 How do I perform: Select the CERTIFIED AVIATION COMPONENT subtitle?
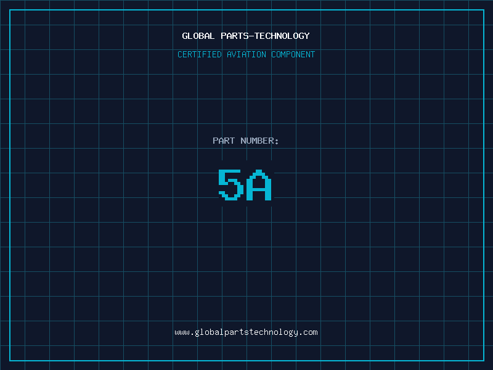pyautogui.click(x=246, y=54)
